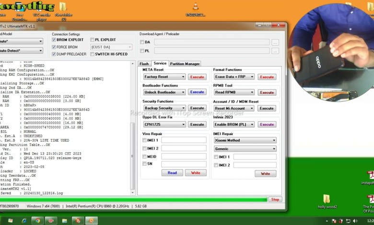Execute the Reset Mi Account function
Viewport: 374px width, 225px height.
pyautogui.click(x=267, y=108)
